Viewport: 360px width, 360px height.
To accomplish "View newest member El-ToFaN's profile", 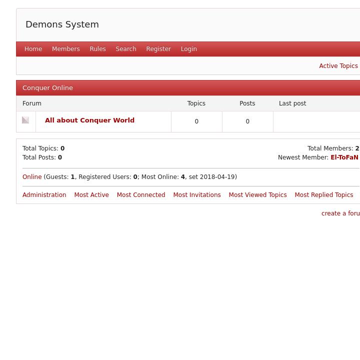I will tap(344, 157).
